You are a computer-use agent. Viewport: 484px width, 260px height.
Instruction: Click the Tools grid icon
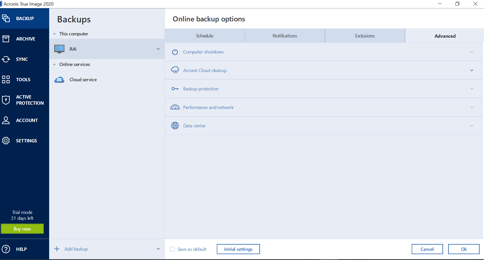(6, 79)
